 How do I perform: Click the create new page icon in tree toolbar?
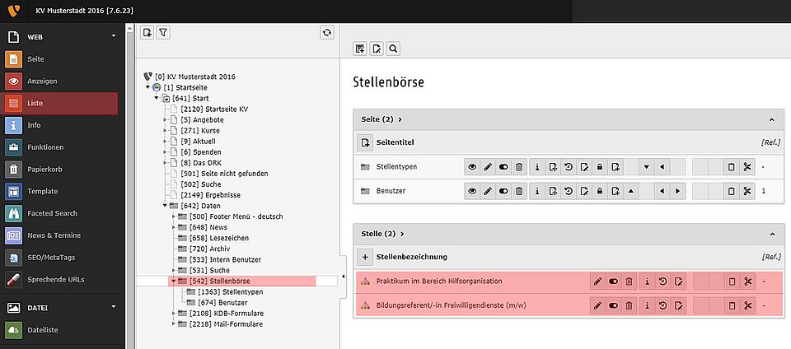(x=147, y=32)
